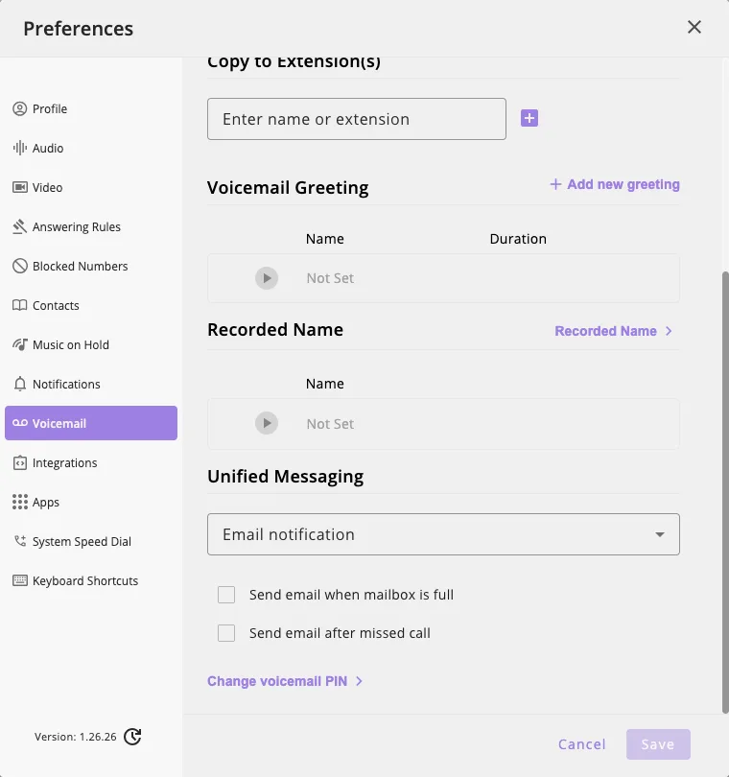Screen dimensions: 729x777
Task: Open the Keyboard Shortcuts section
Action: pyautogui.click(x=91, y=580)
